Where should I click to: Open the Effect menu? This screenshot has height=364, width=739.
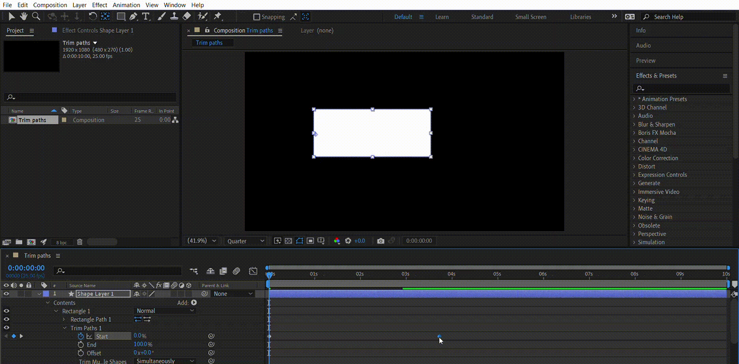tap(99, 5)
